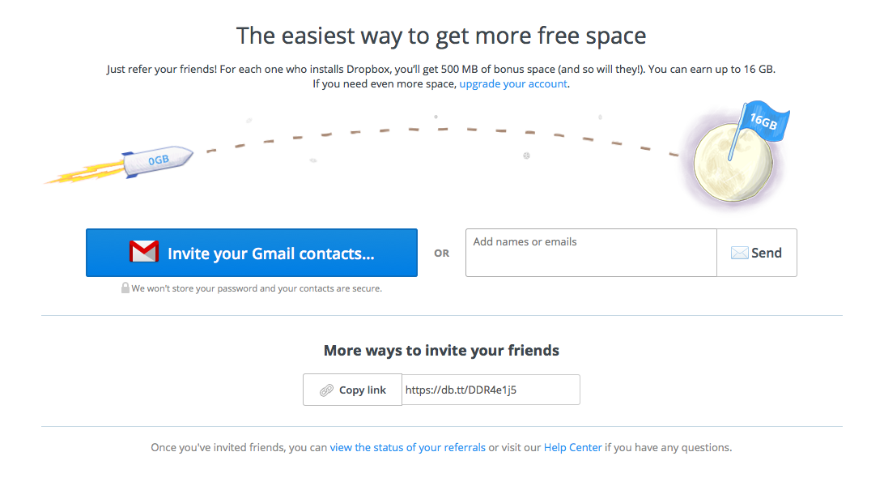
Task: Click the 'More ways to invite your friends' heading
Action: (x=441, y=350)
